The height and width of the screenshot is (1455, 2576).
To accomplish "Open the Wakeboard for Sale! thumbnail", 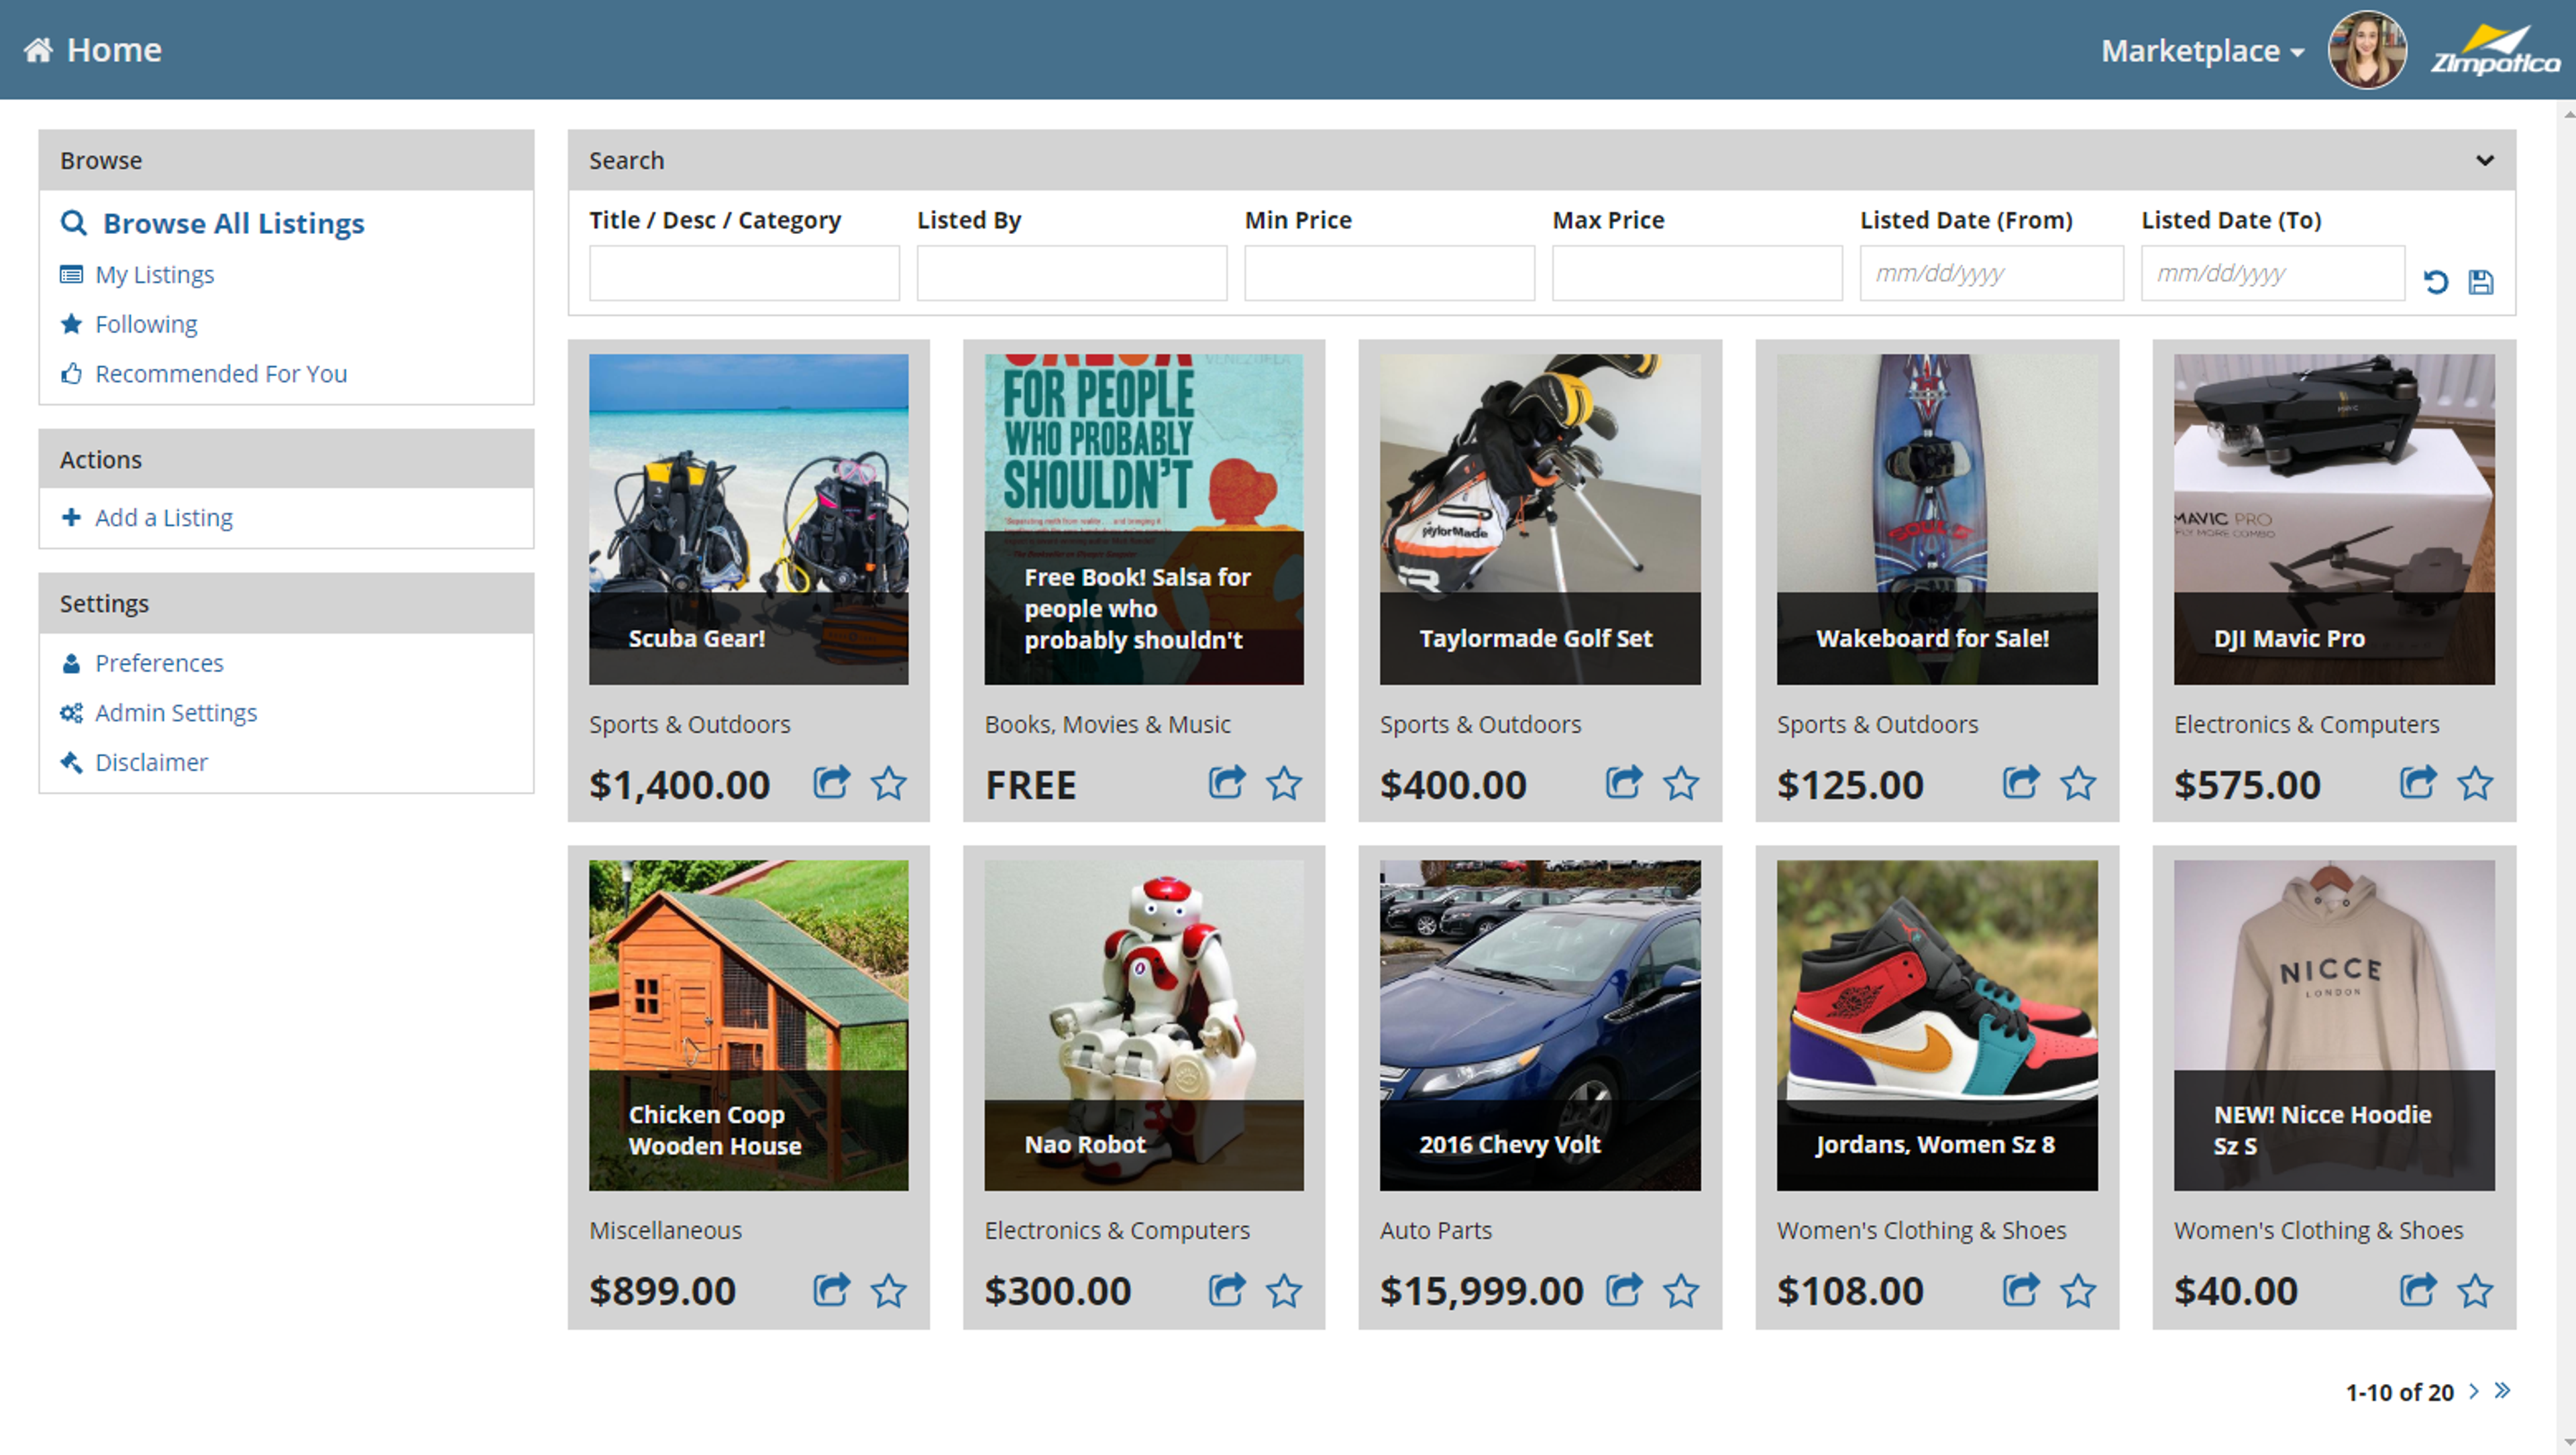I will tap(1937, 519).
